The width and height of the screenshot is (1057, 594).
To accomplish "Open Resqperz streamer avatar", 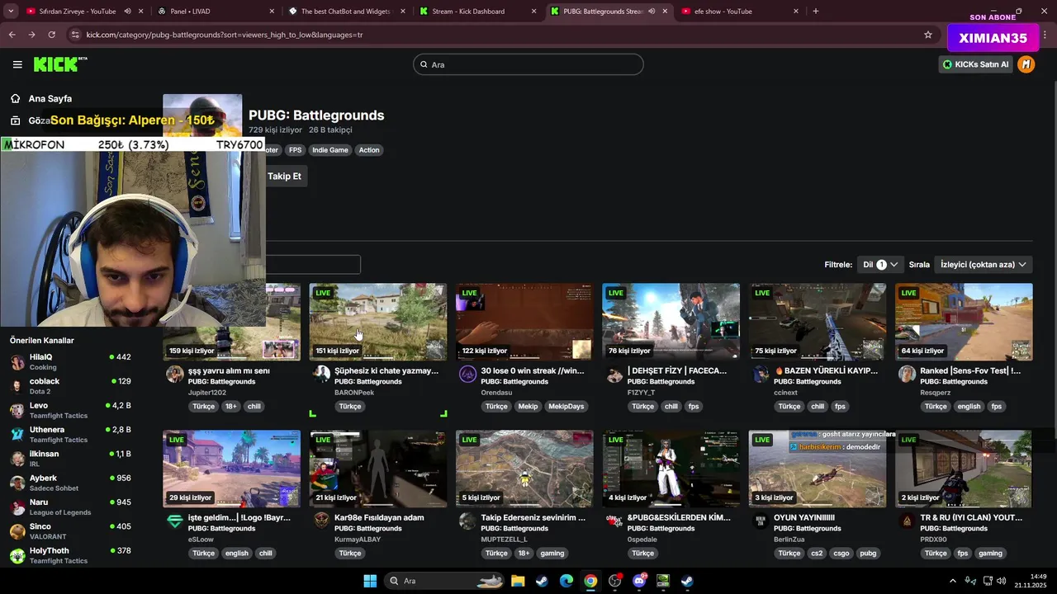I will (x=907, y=375).
